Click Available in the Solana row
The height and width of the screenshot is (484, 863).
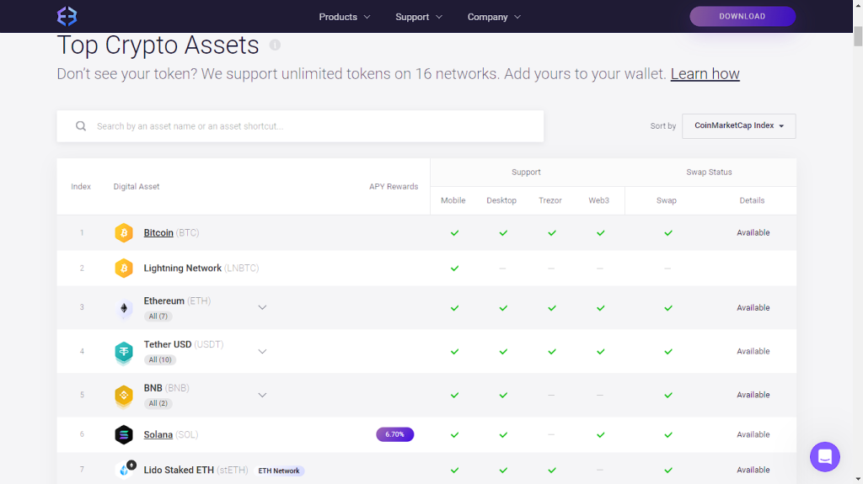[x=753, y=434]
